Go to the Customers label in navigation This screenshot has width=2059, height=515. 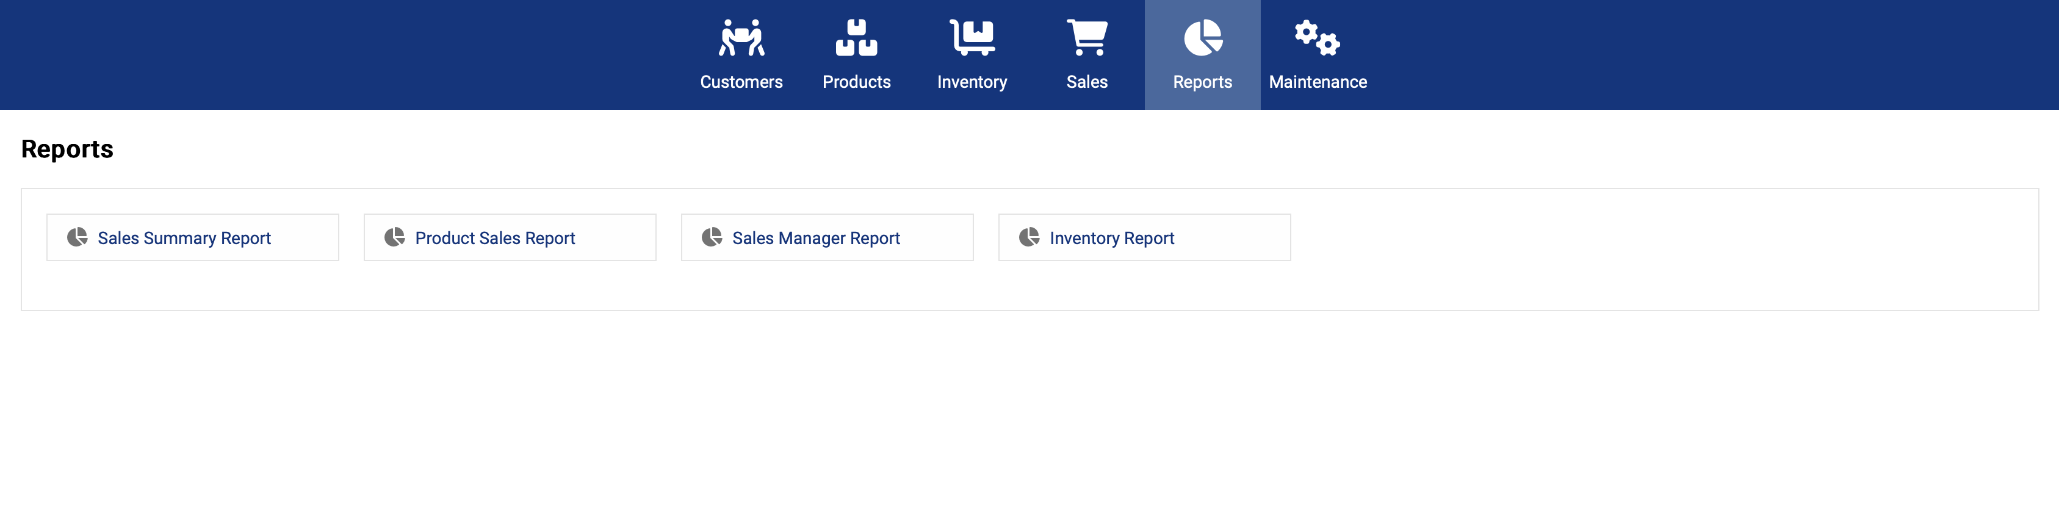coord(741,82)
